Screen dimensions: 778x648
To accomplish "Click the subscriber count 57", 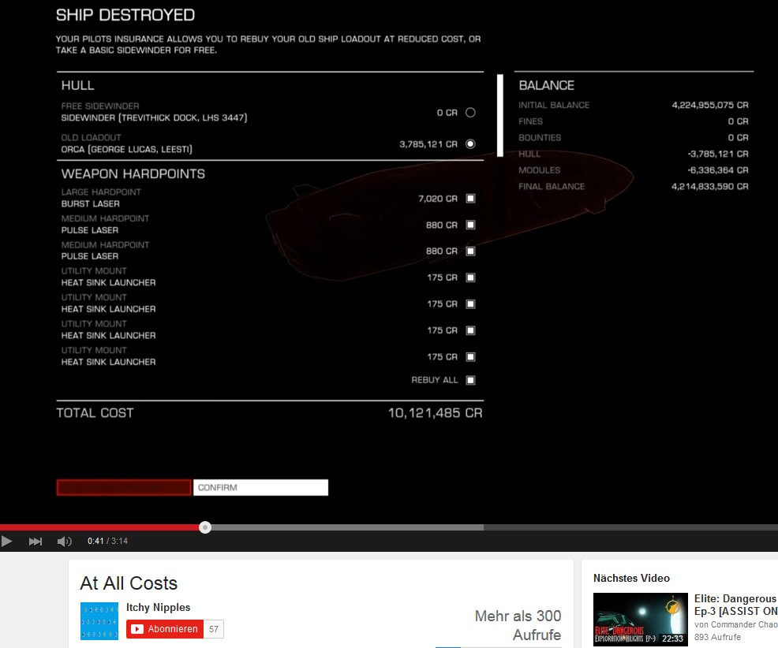I will [x=214, y=628].
